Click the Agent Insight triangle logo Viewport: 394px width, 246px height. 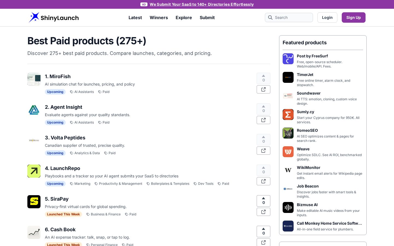pyautogui.click(x=34, y=110)
